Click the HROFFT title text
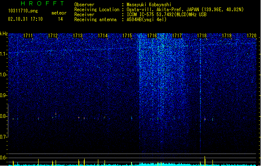261x166 pixels. [x=43, y=3]
